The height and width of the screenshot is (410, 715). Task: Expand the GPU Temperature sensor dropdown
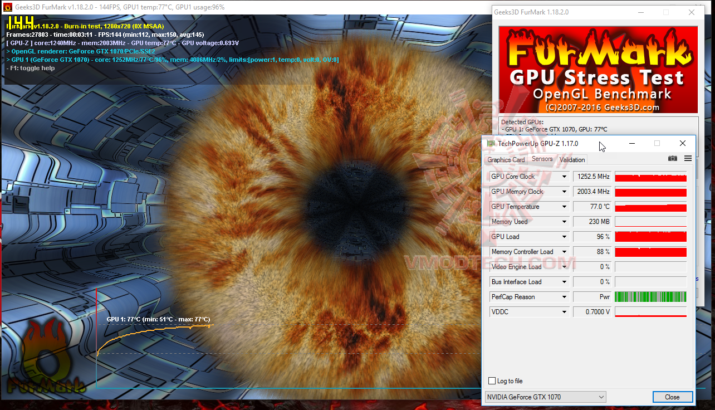tap(564, 207)
